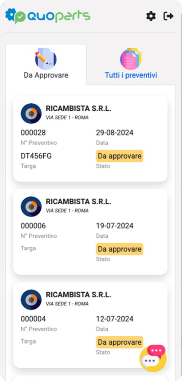Open quote card dated 12-07-2024
This screenshot has height=384, width=182.
pyautogui.click(x=90, y=325)
